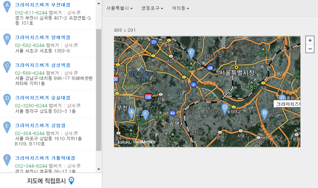Open the 서울특별시 city dropdown

tap(119, 8)
